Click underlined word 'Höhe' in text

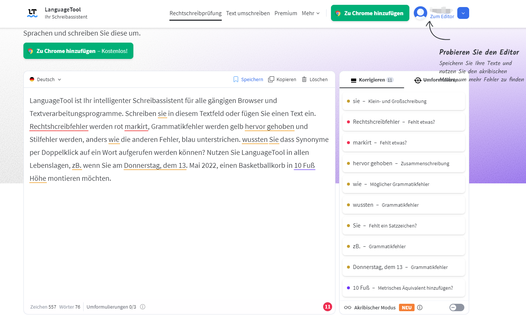tap(38, 179)
